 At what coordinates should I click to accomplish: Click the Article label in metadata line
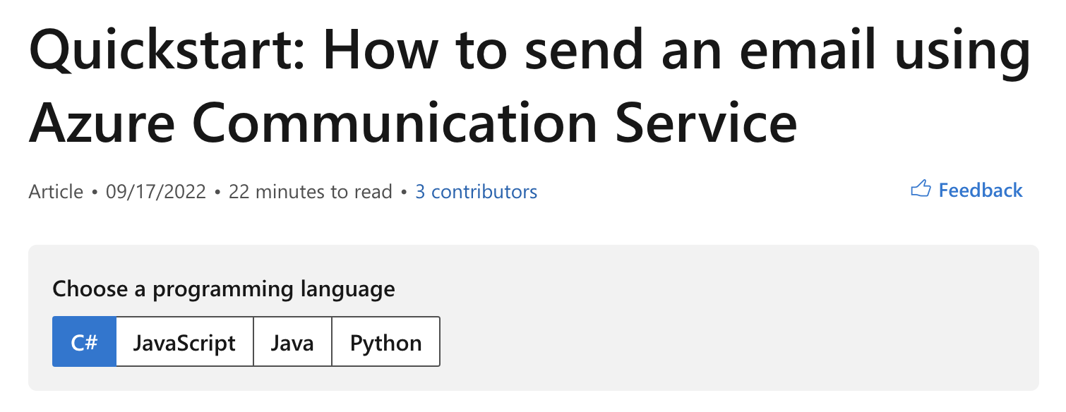click(x=56, y=192)
